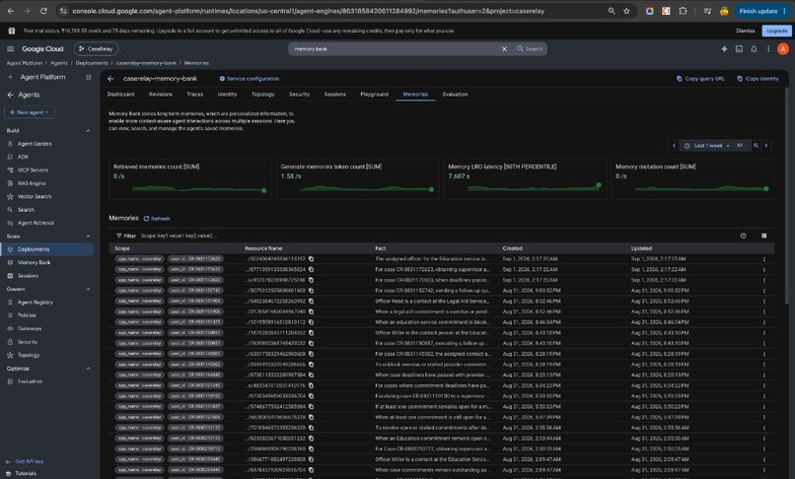Screen dimensions: 795x479
Task: Open Agent Garden in the sidebar
Action: (35, 144)
